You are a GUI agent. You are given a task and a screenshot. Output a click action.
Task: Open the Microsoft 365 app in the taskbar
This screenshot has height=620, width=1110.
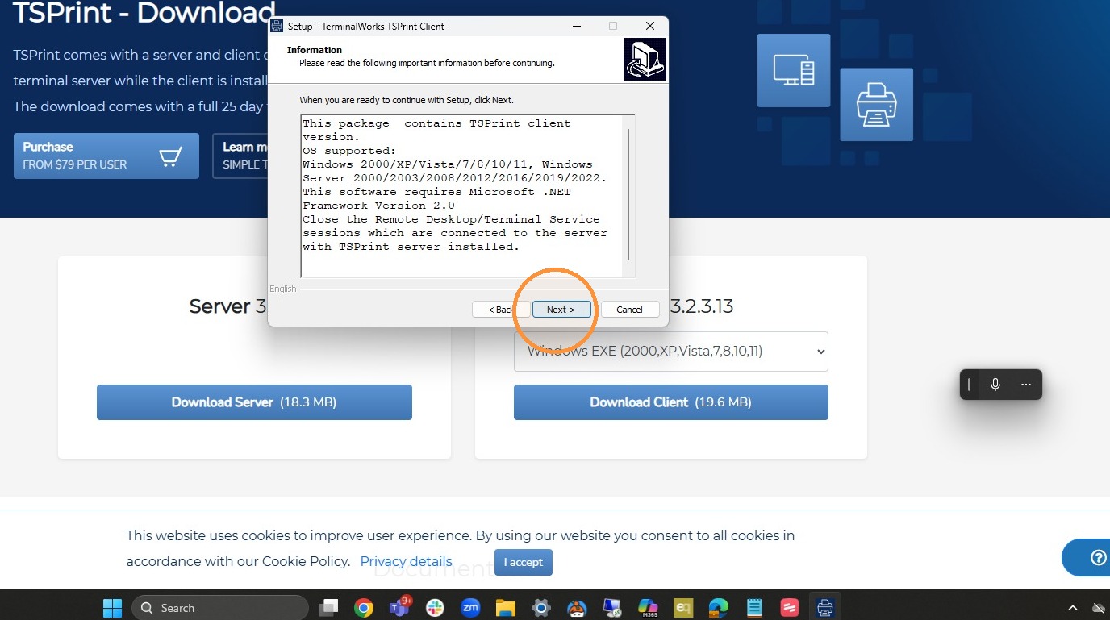point(648,608)
